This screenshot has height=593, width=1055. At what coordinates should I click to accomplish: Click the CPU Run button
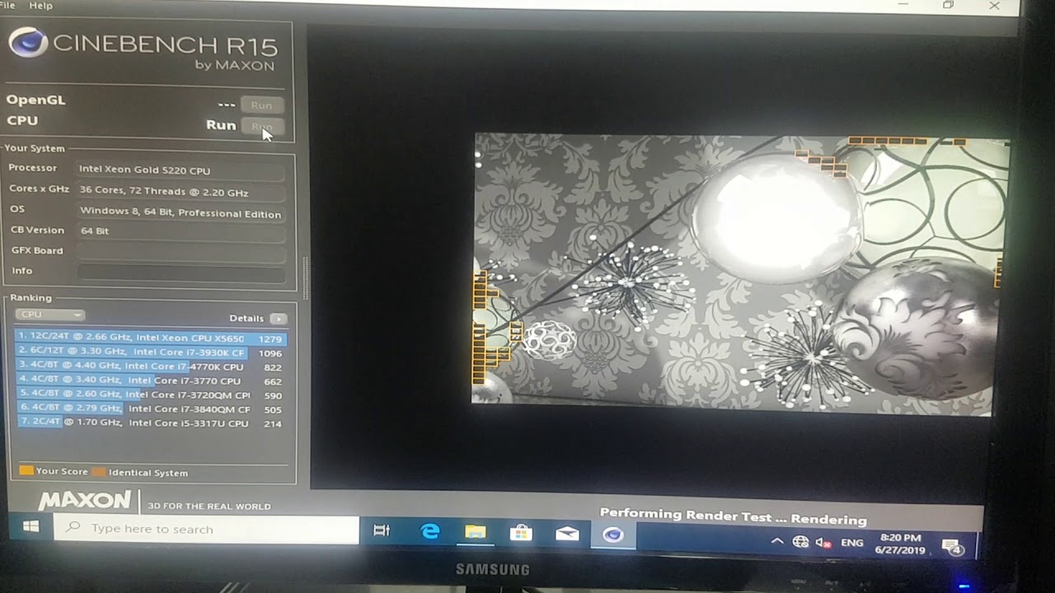(x=262, y=127)
